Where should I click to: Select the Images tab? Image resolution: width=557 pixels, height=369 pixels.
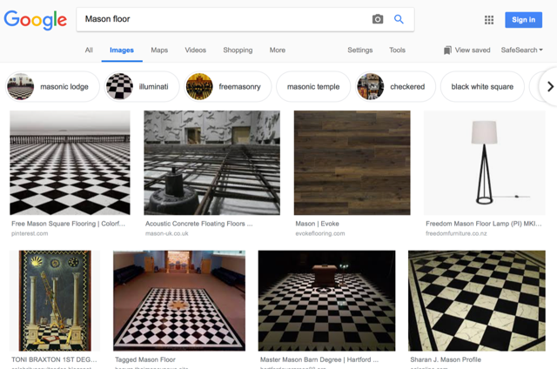122,50
